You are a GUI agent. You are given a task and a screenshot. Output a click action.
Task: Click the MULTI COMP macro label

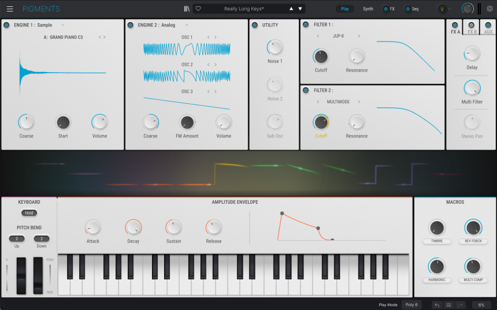473,279
